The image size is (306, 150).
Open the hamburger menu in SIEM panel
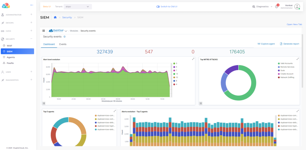(x=44, y=30)
